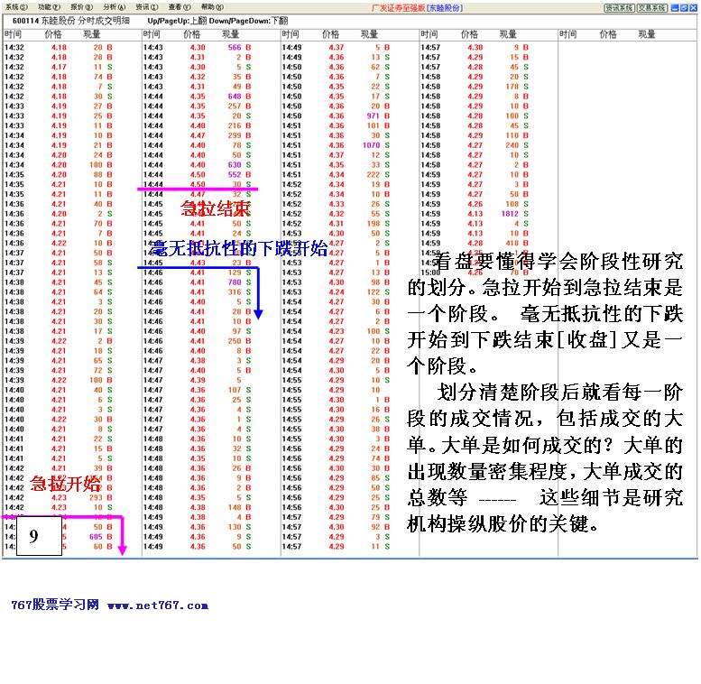
Task: Select the 14:44 4.35 648 B trade row
Action: click(198, 97)
